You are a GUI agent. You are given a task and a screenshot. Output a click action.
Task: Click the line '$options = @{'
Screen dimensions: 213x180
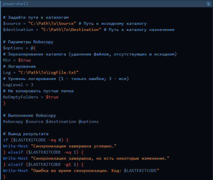[19, 48]
